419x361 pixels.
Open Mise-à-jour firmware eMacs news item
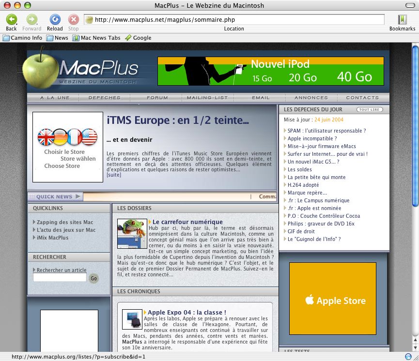(x=322, y=146)
